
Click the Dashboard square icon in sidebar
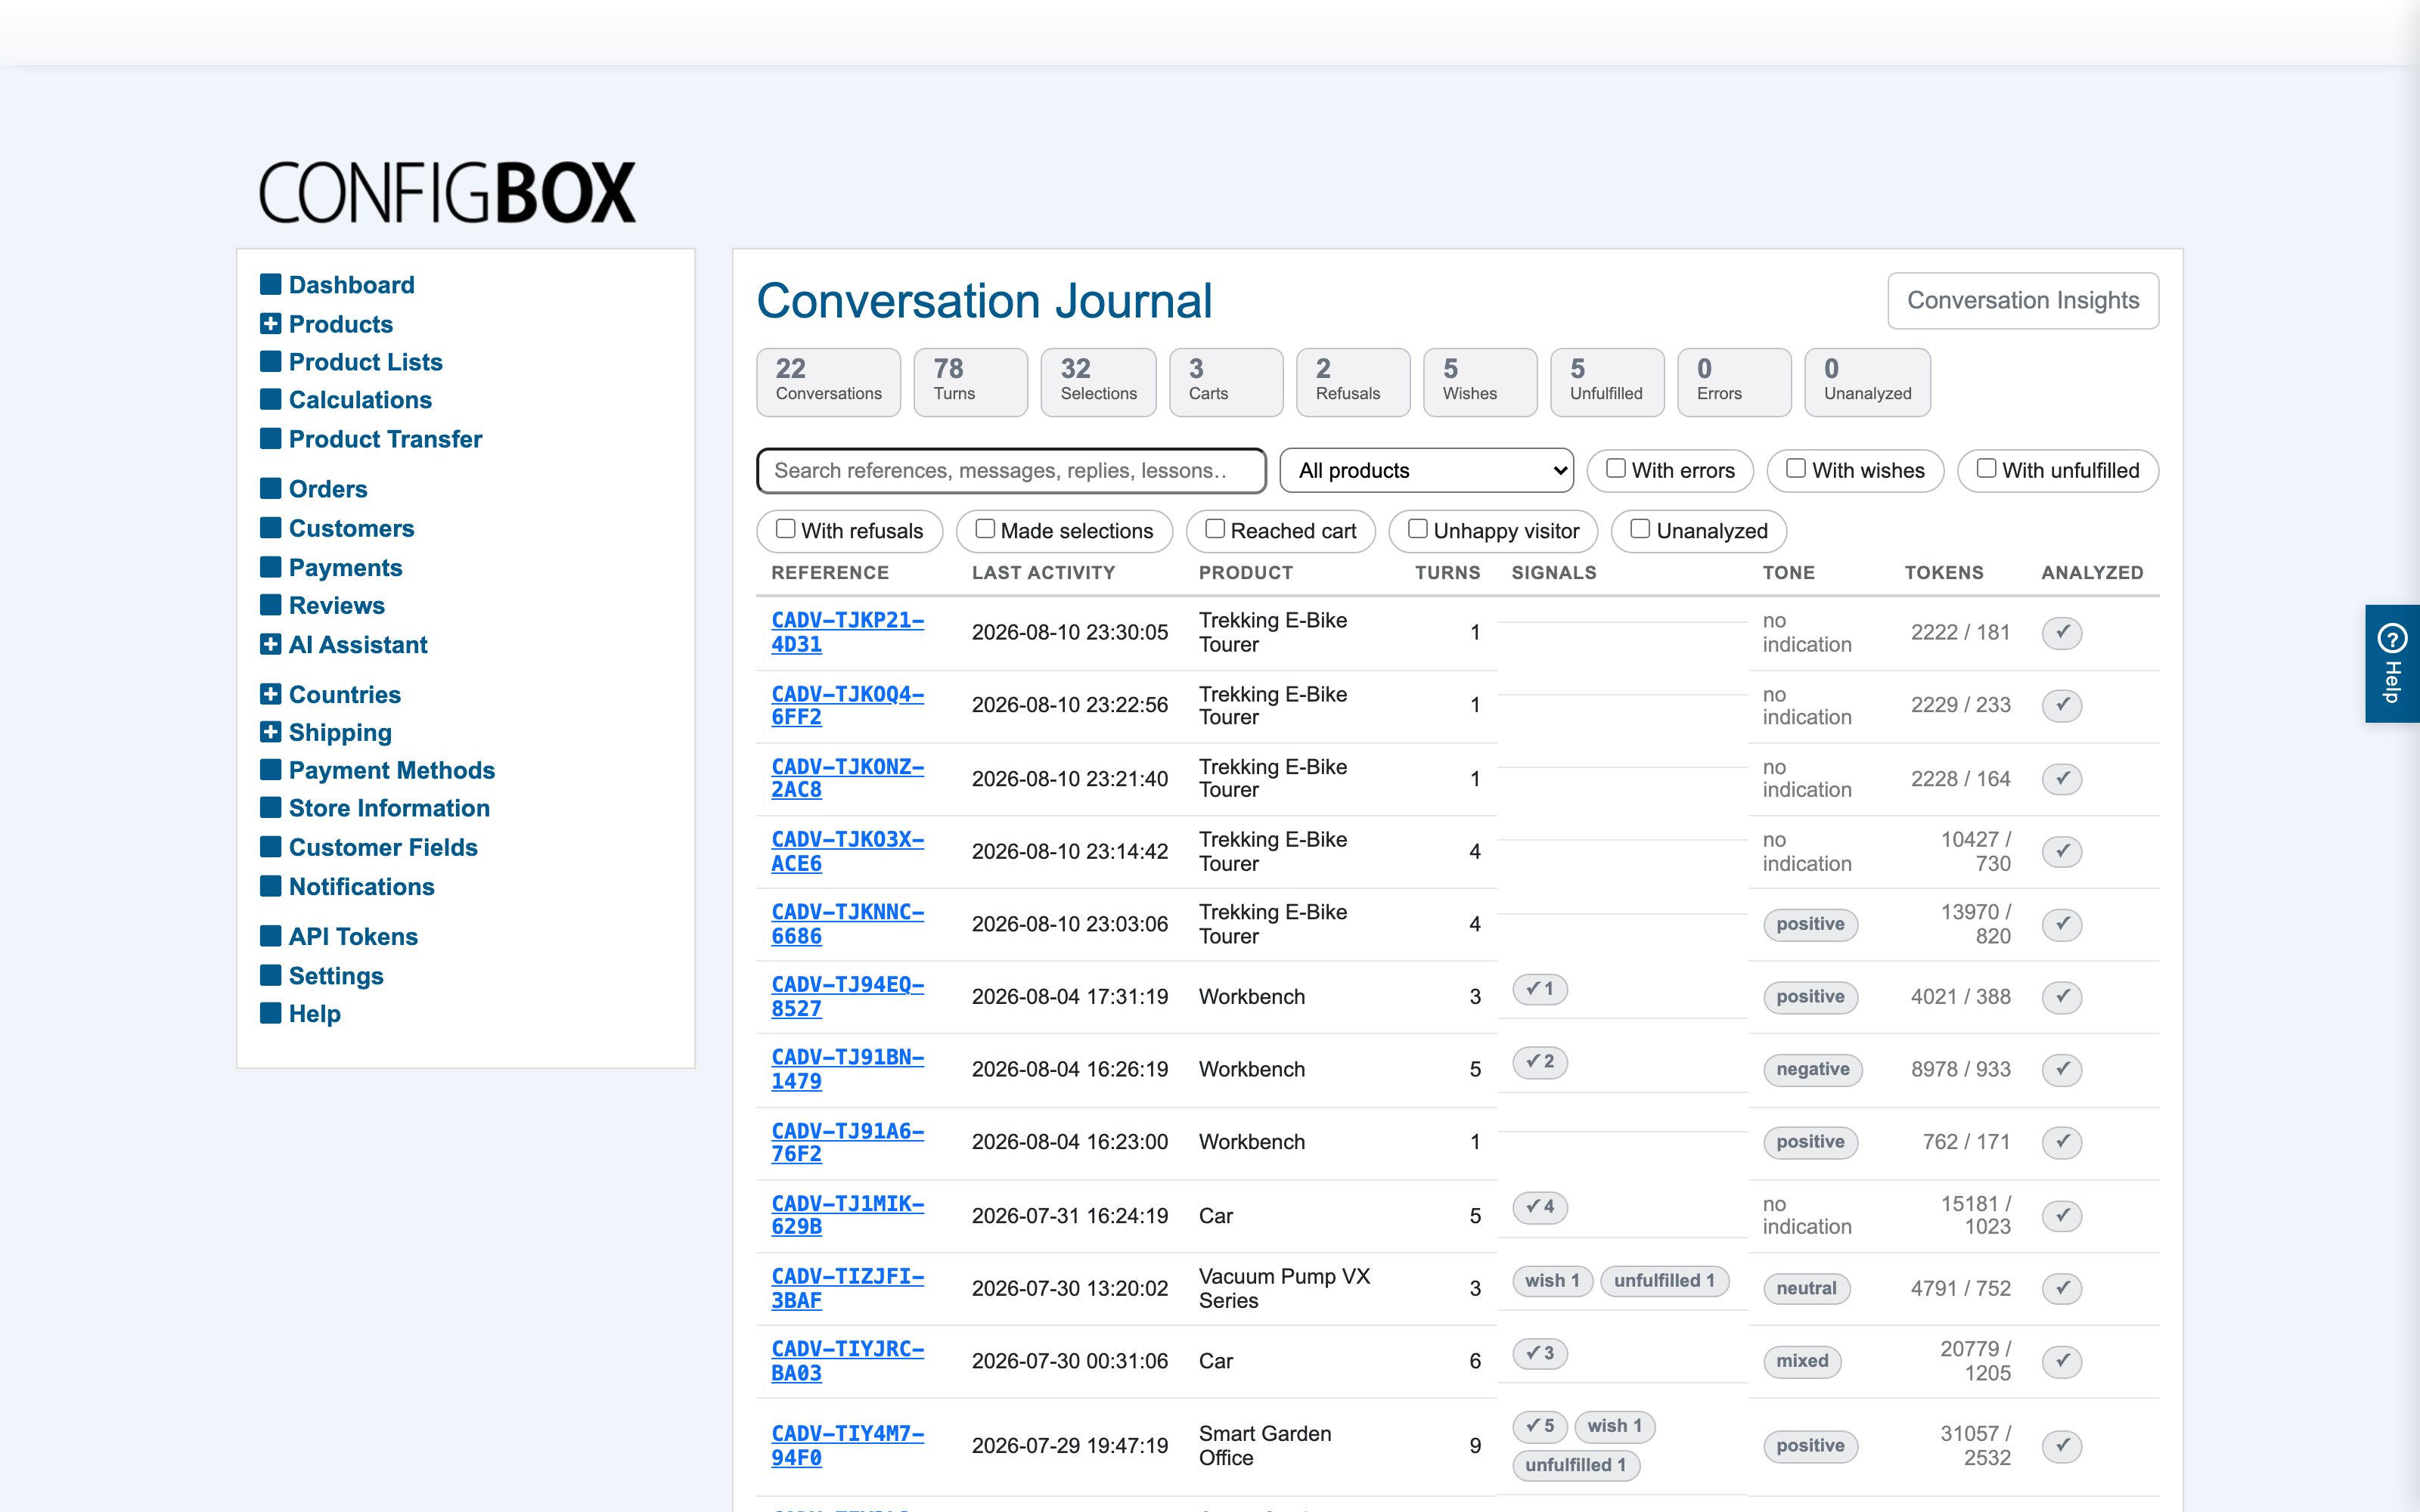click(x=270, y=284)
